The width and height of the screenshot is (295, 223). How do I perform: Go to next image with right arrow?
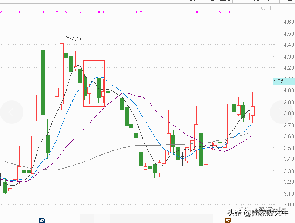pos(282,112)
